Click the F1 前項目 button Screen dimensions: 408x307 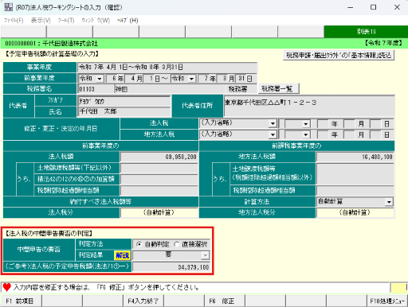21,301
